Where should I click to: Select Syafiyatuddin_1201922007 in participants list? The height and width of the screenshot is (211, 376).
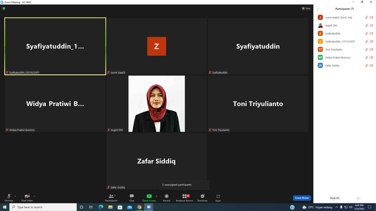pyautogui.click(x=345, y=42)
